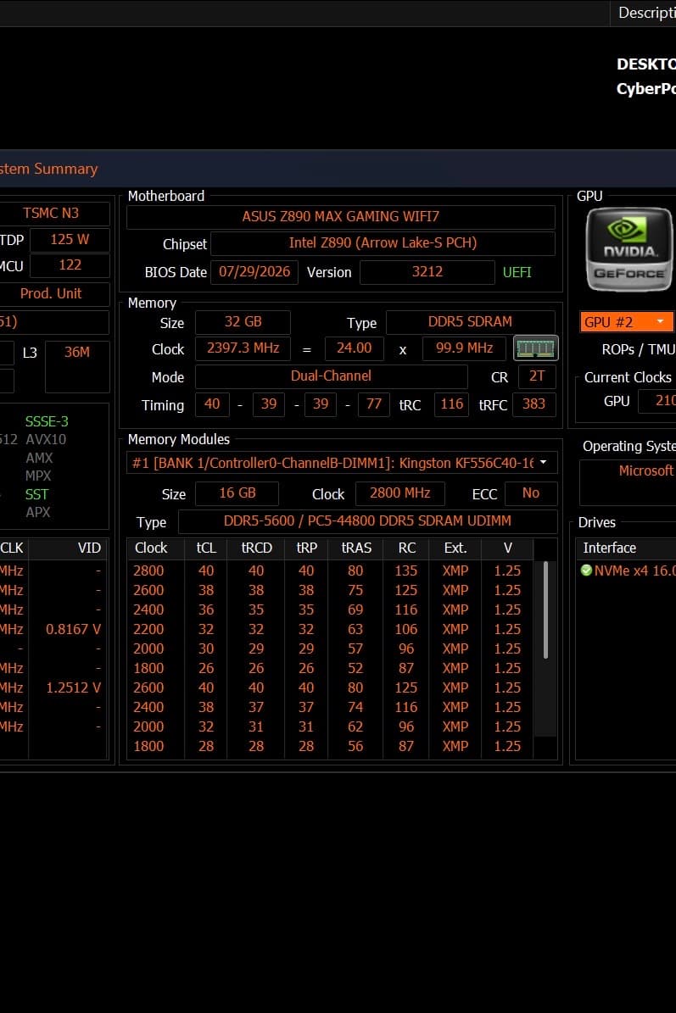Click the green check icon beside NVMe x4
Image resolution: width=676 pixels, height=1013 pixels.
click(x=586, y=571)
